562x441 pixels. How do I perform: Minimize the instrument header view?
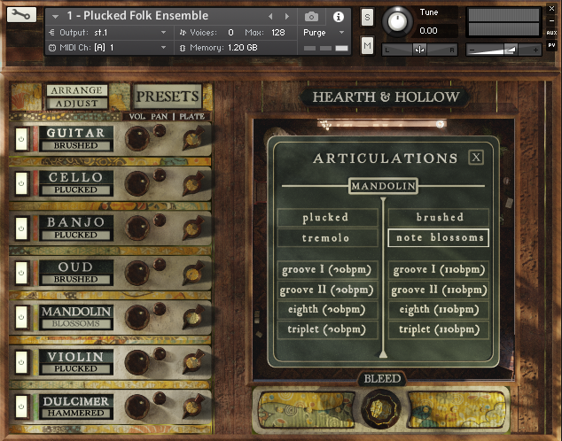(x=551, y=20)
